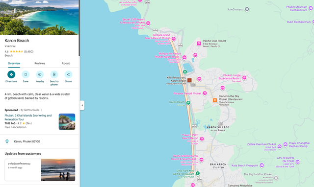Share Karon Beach via the Share icon
314x187 pixels.
(68, 74)
